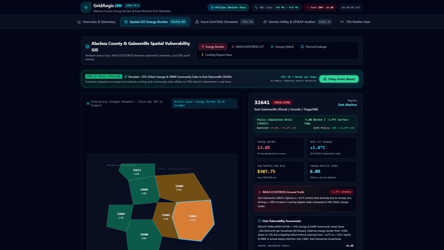The image size is (444, 250).
Task: Enable the NASA ECOSTRESS LST layer
Action: click(247, 46)
